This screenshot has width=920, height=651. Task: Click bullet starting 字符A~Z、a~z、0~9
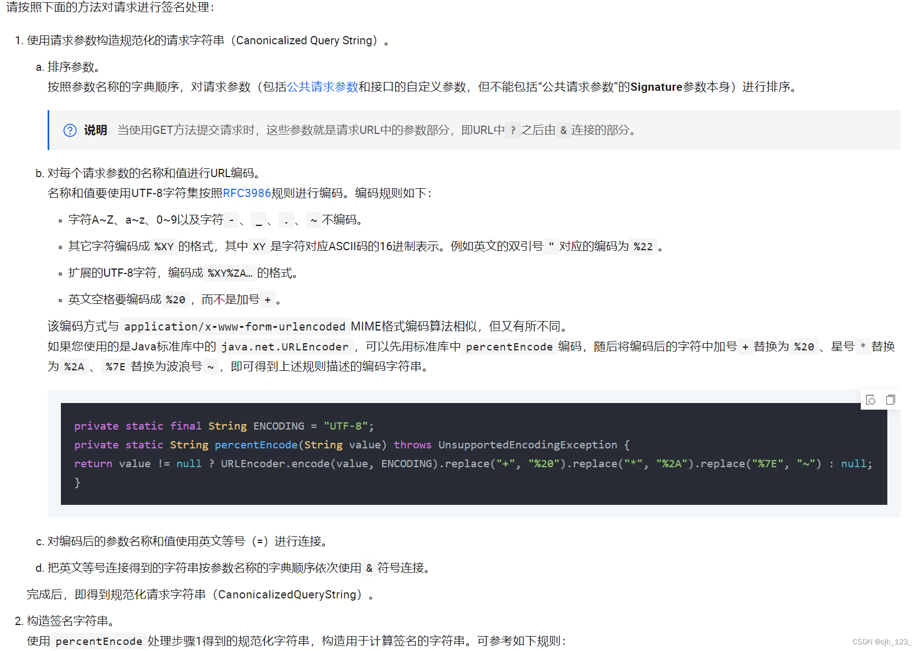216,220
